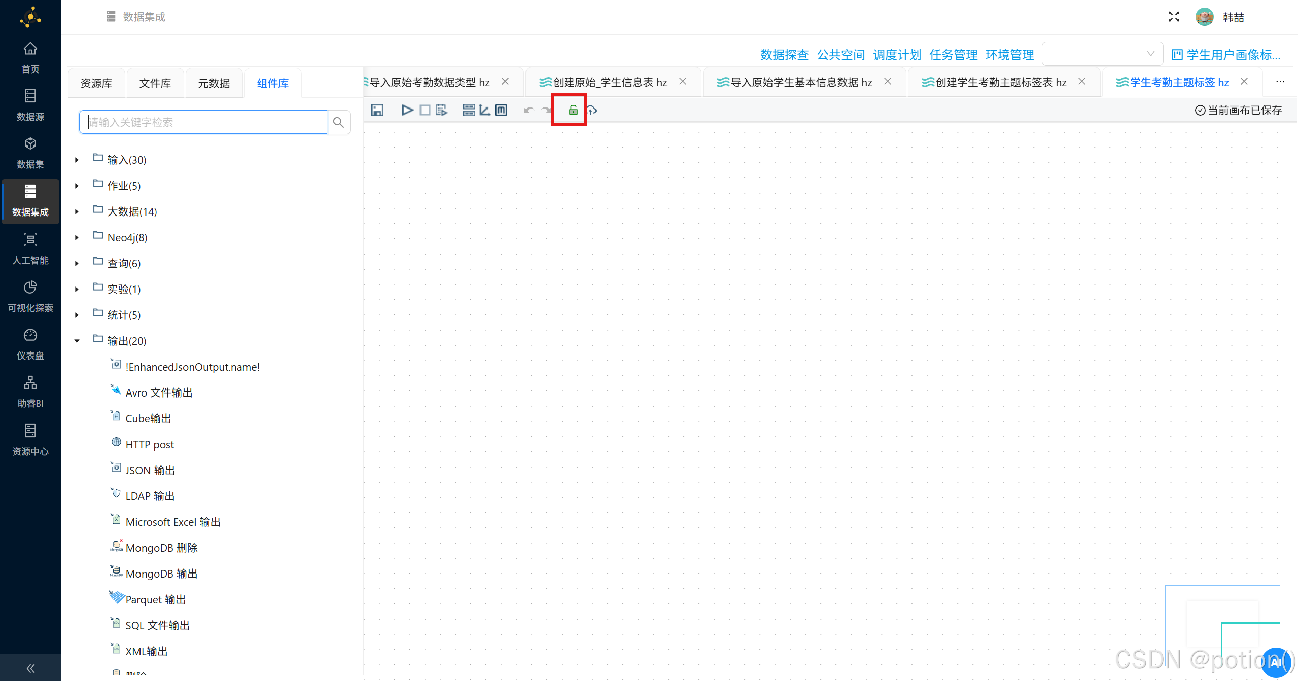Open the overflow tabs ellipsis menu

1280,82
